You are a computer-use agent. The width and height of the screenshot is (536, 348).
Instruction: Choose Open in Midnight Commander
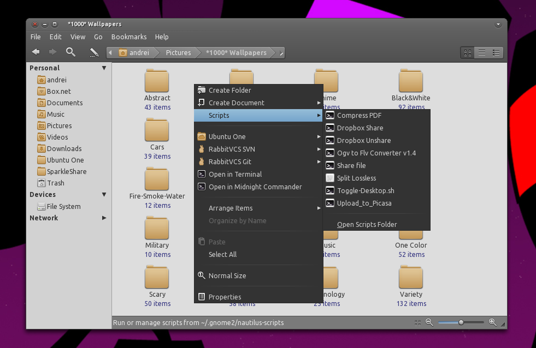pos(259,187)
